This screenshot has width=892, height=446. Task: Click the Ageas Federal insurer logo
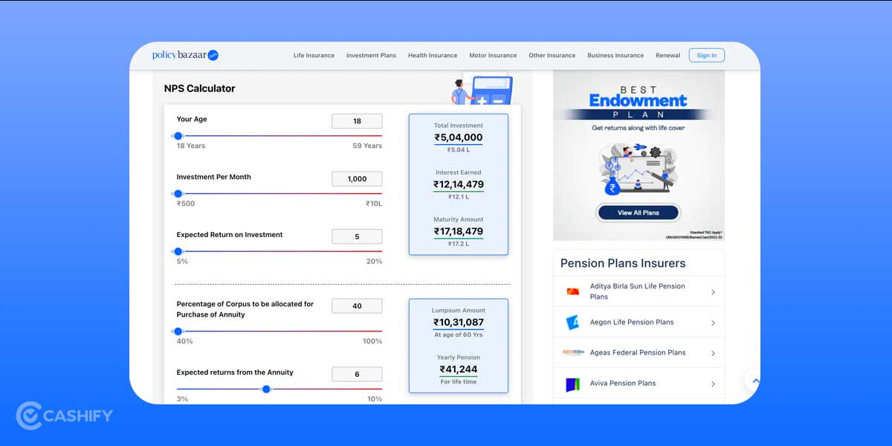click(x=572, y=352)
